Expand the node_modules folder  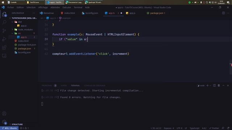click(x=12, y=30)
